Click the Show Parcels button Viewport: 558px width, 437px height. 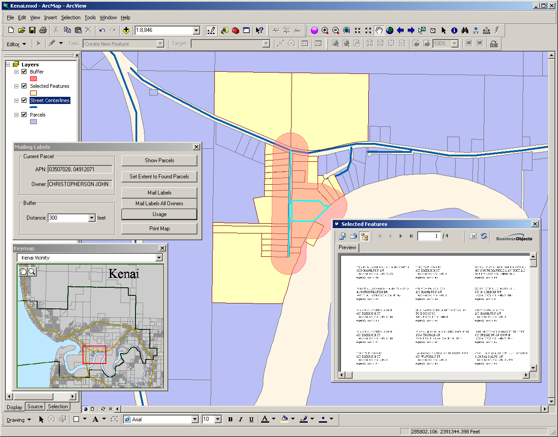[x=159, y=160]
